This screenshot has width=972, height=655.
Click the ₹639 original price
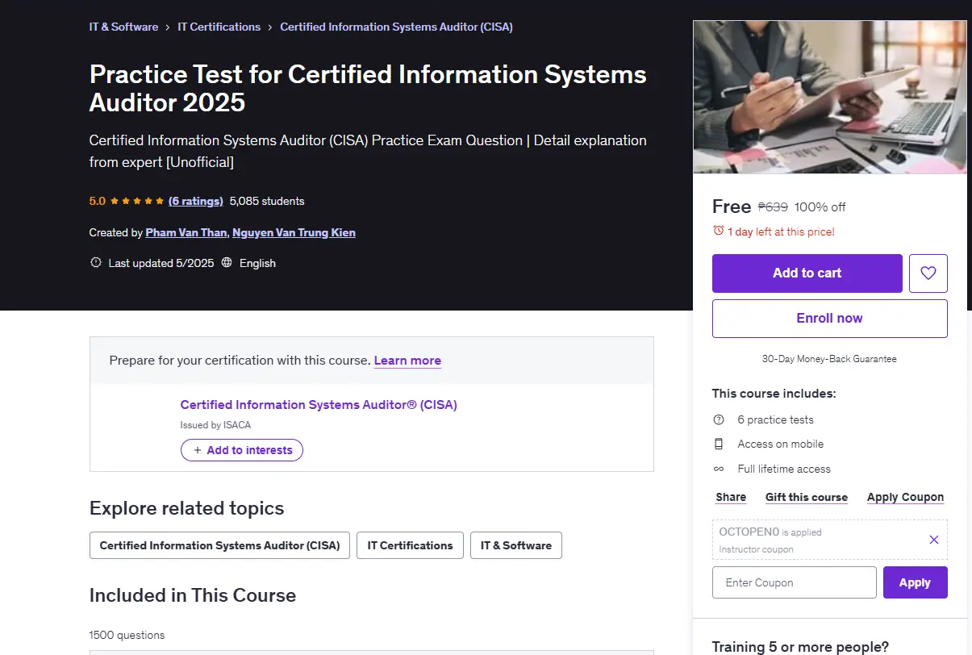coord(773,207)
